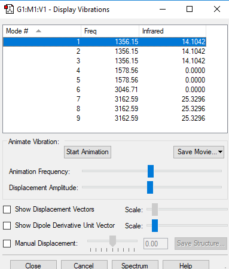
Task: Click the Cancel button
Action: point(84,265)
